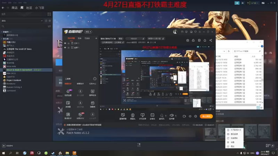This screenshot has height=156, width=278.
Task: Add a multimedia source (多媒体)
Action: tap(152, 116)
